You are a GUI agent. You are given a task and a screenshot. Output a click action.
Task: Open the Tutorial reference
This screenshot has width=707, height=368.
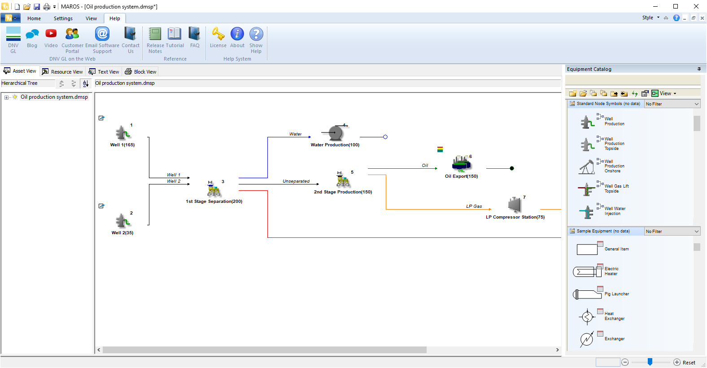pos(175,38)
